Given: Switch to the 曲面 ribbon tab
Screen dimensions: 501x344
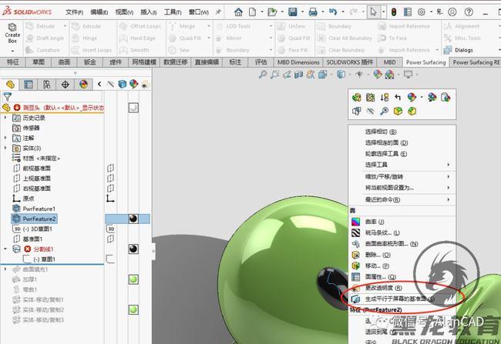Looking at the screenshot, I should click(64, 62).
